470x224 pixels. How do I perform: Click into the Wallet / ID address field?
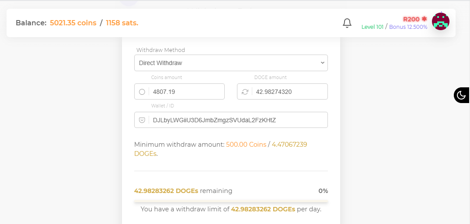click(231, 120)
